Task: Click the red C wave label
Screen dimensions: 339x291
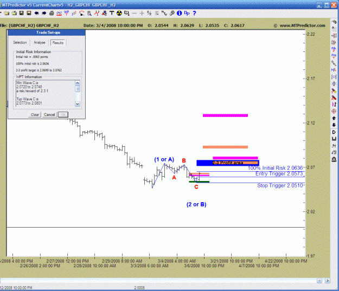Action: (196, 187)
